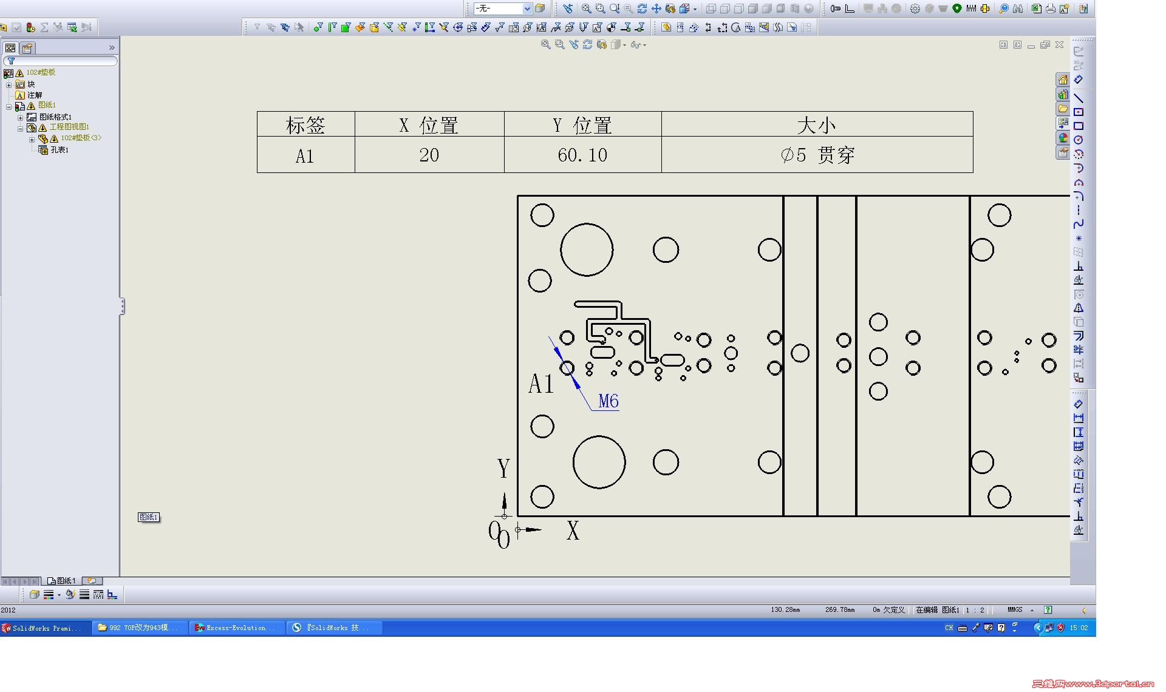Open the Design Library task pane tab
The height and width of the screenshot is (692, 1166).
tap(1063, 94)
